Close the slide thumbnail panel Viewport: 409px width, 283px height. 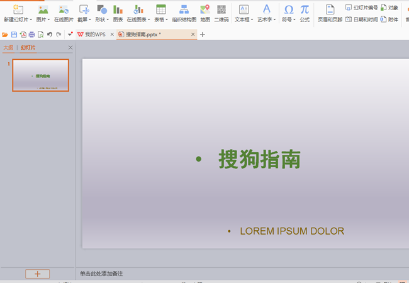click(x=70, y=47)
